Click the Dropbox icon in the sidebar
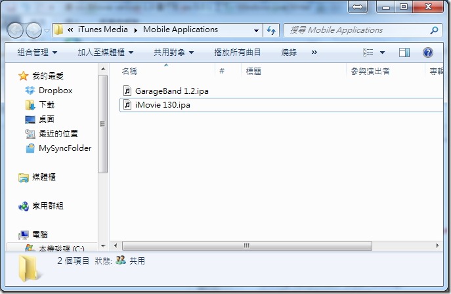451x294 pixels. [30, 91]
